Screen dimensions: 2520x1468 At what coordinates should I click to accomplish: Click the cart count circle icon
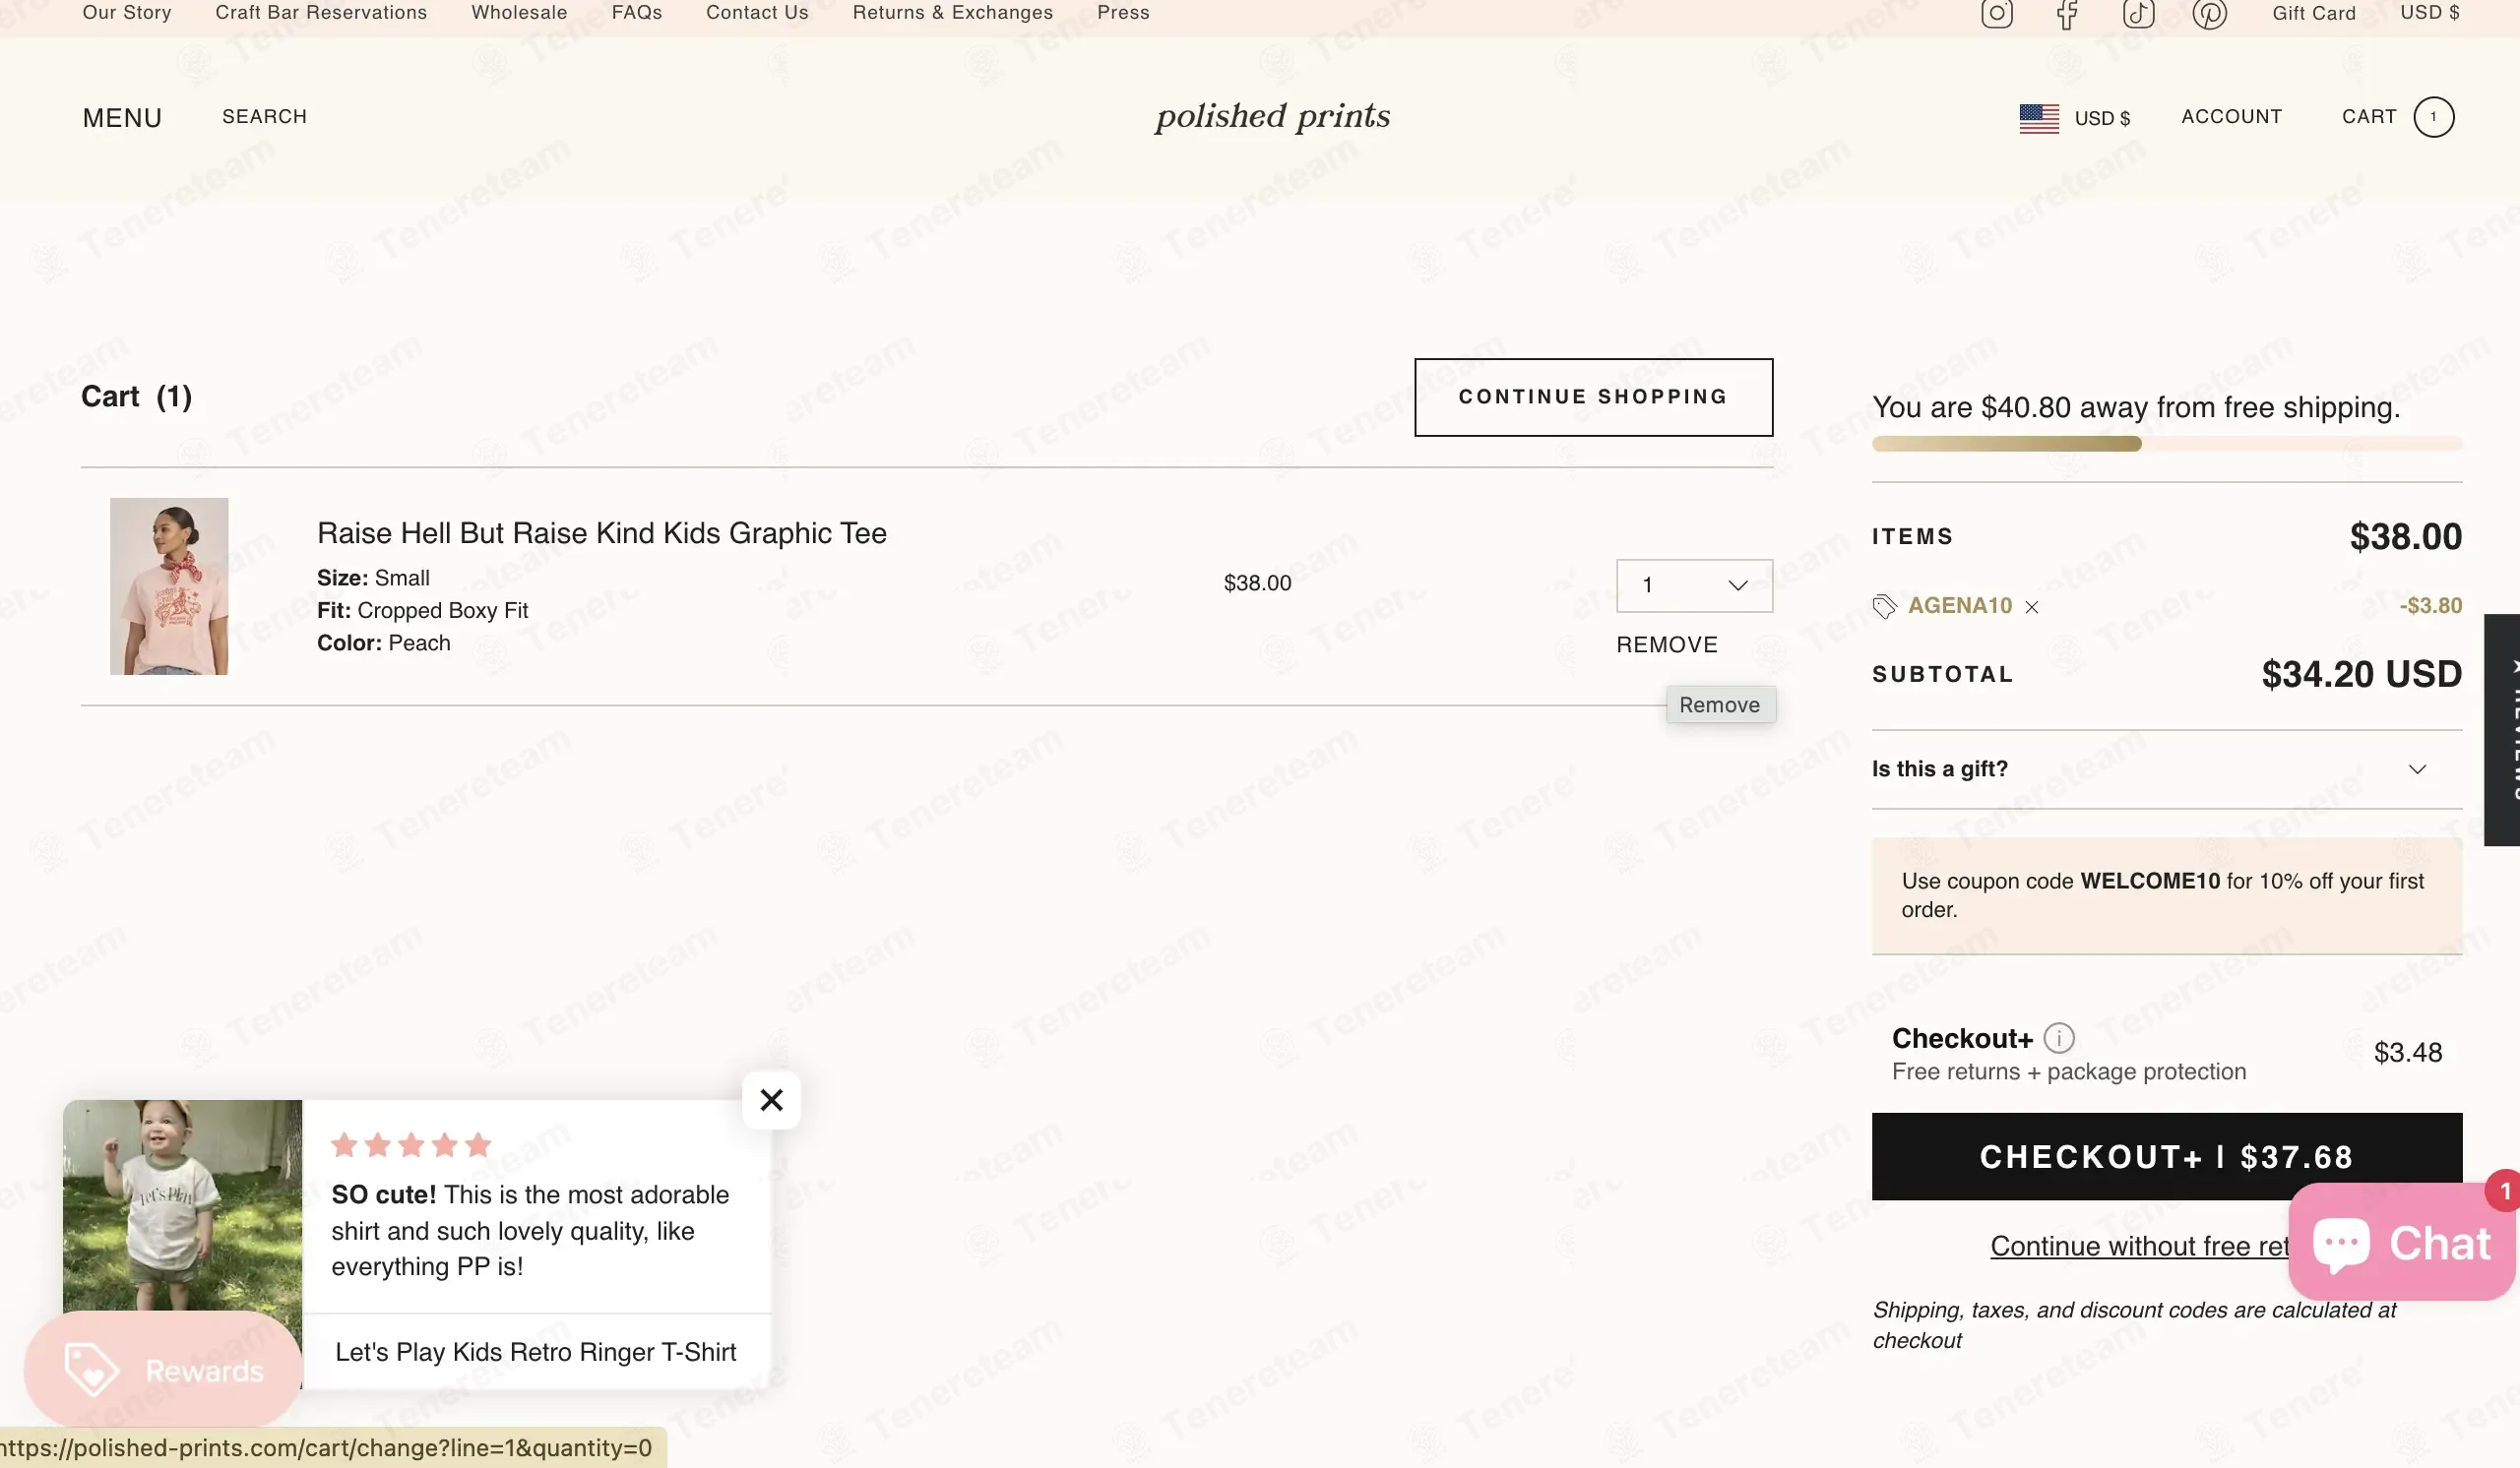click(x=2433, y=117)
